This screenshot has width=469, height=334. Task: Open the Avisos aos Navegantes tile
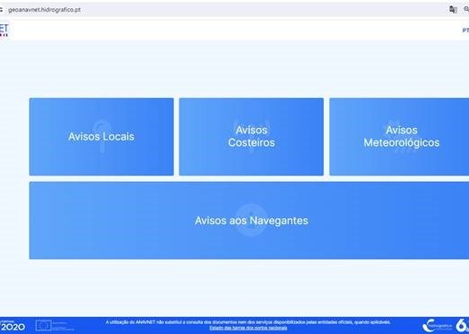249,221
